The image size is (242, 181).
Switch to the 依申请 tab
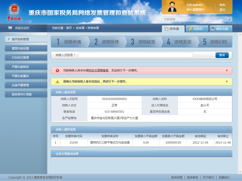click(x=173, y=29)
